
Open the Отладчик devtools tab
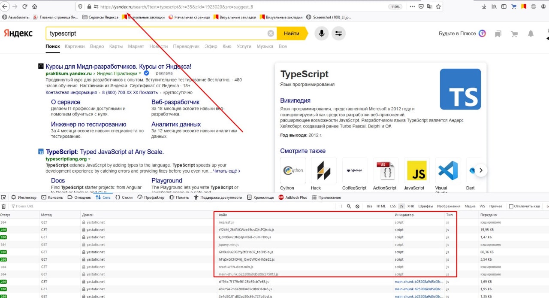pos(79,198)
